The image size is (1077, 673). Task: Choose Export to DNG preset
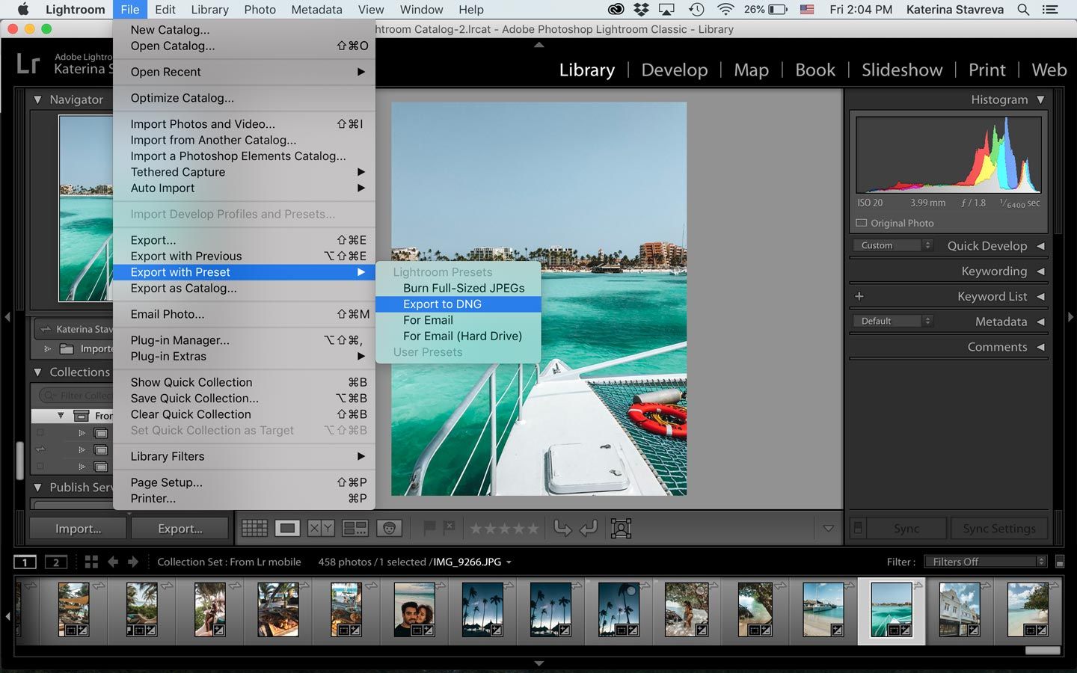[x=442, y=304]
